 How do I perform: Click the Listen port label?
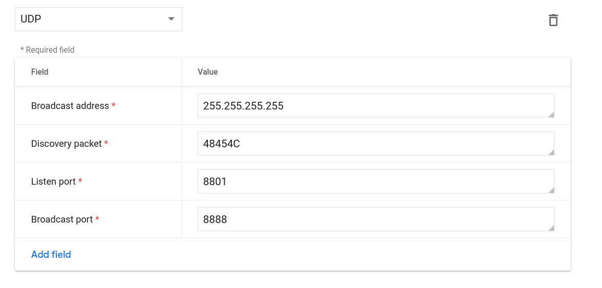(53, 182)
